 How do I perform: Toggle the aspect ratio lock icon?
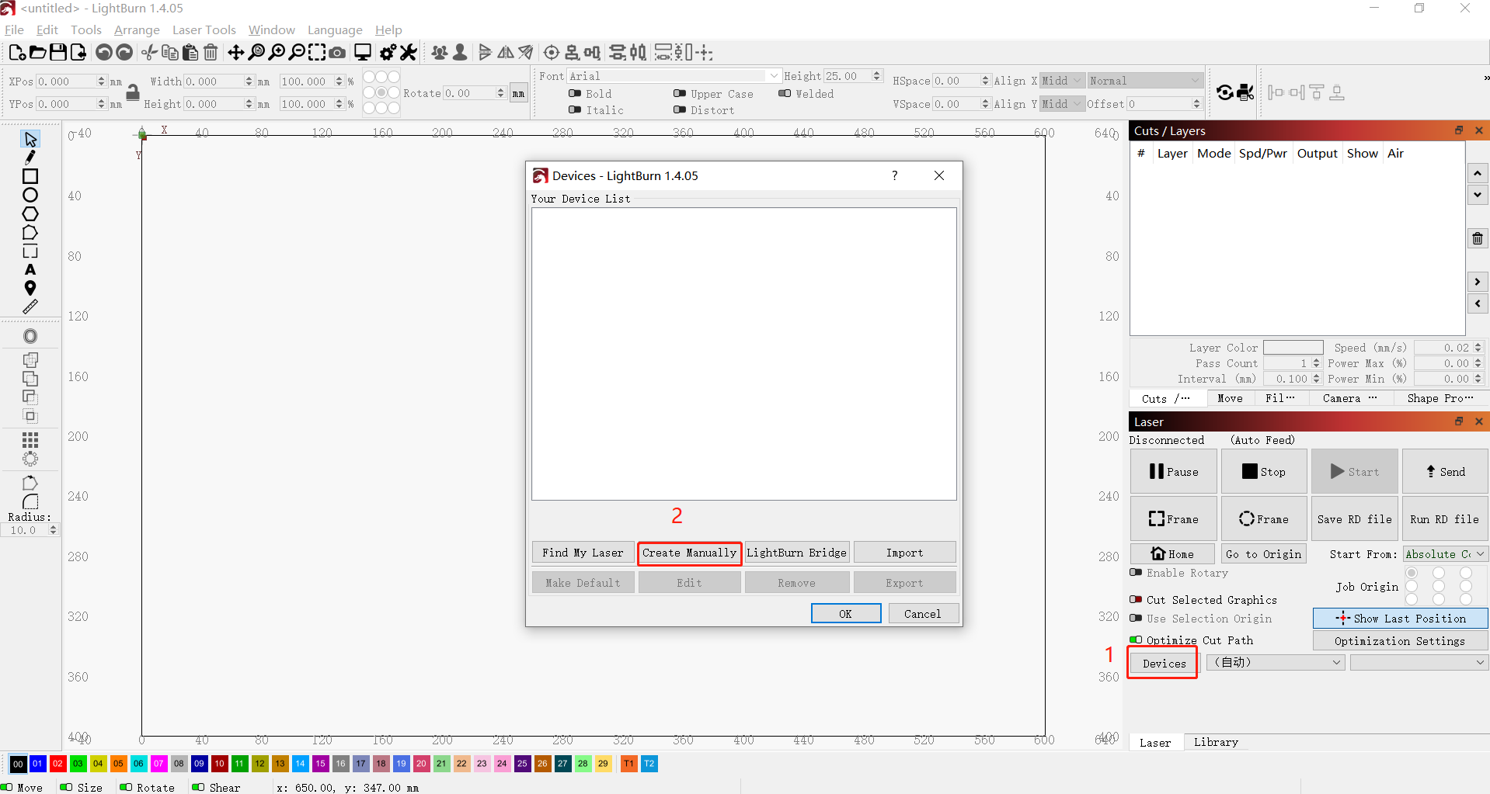(133, 92)
